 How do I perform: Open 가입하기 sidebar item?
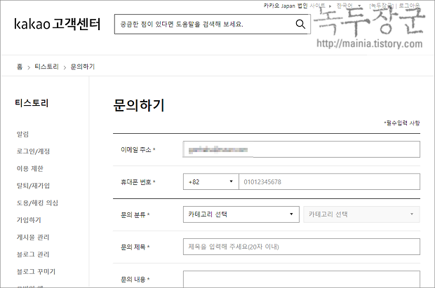tap(29, 220)
